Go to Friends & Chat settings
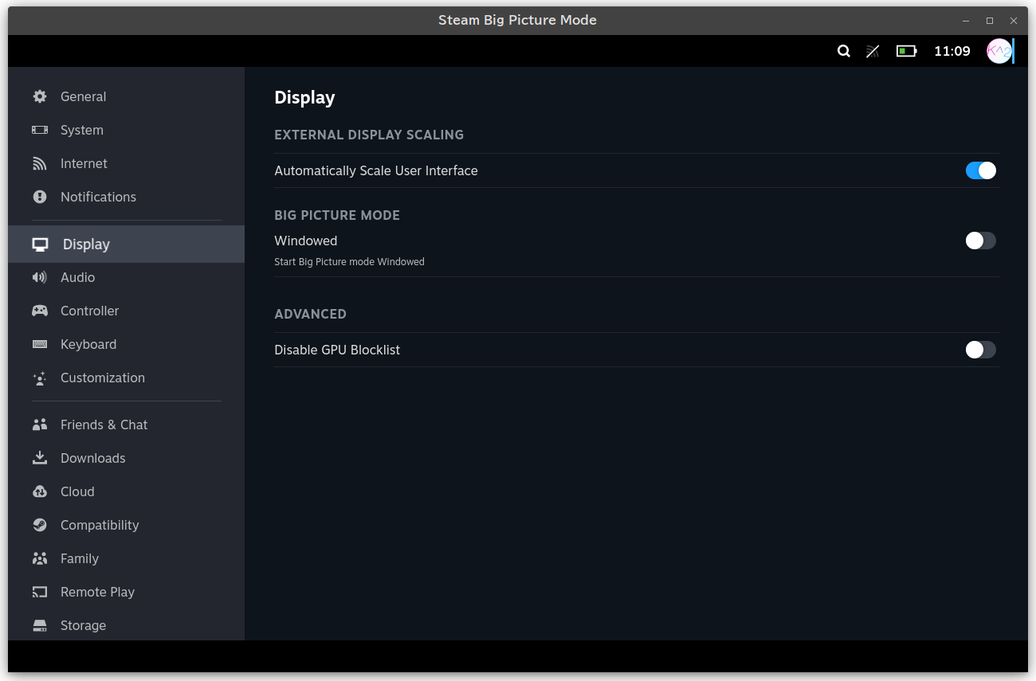 [104, 425]
